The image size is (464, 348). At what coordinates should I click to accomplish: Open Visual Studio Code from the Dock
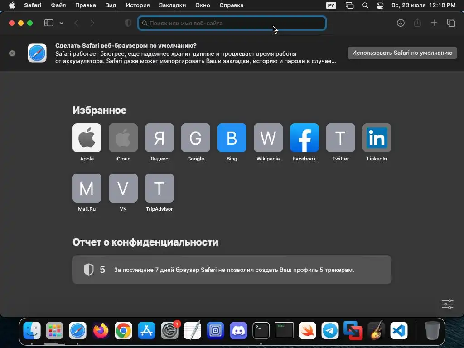coord(399,330)
